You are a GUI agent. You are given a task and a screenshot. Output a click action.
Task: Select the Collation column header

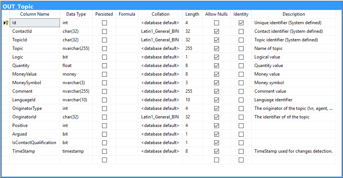point(161,14)
